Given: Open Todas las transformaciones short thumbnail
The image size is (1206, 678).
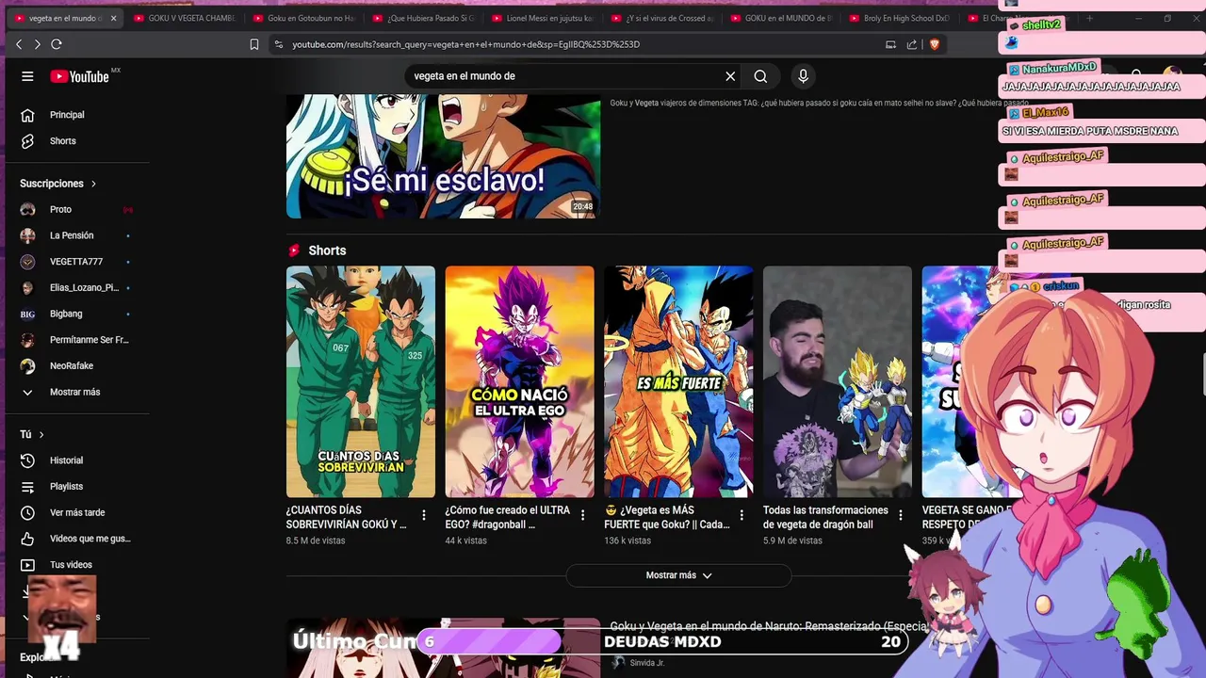Looking at the screenshot, I should pos(838,381).
